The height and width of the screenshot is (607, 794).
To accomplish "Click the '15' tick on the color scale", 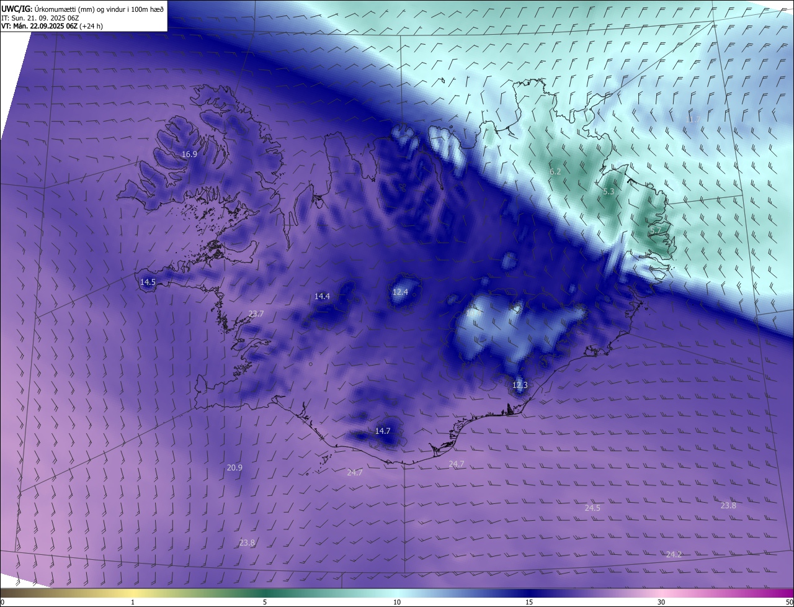I will tap(529, 602).
